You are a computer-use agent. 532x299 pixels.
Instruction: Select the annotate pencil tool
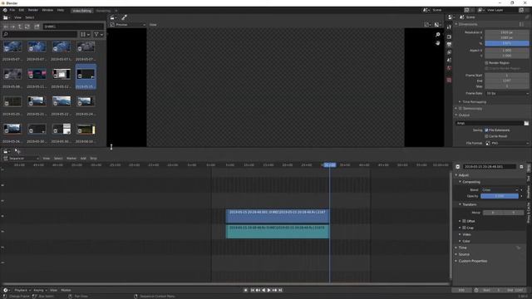point(124,17)
